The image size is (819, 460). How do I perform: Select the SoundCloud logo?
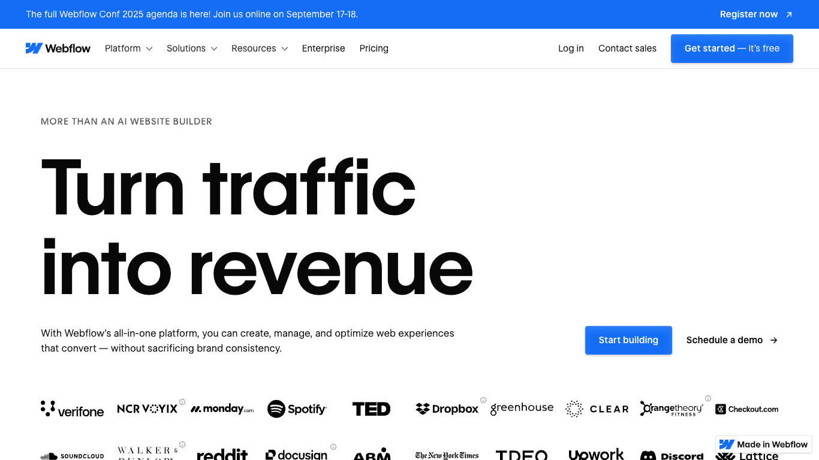pyautogui.click(x=73, y=455)
